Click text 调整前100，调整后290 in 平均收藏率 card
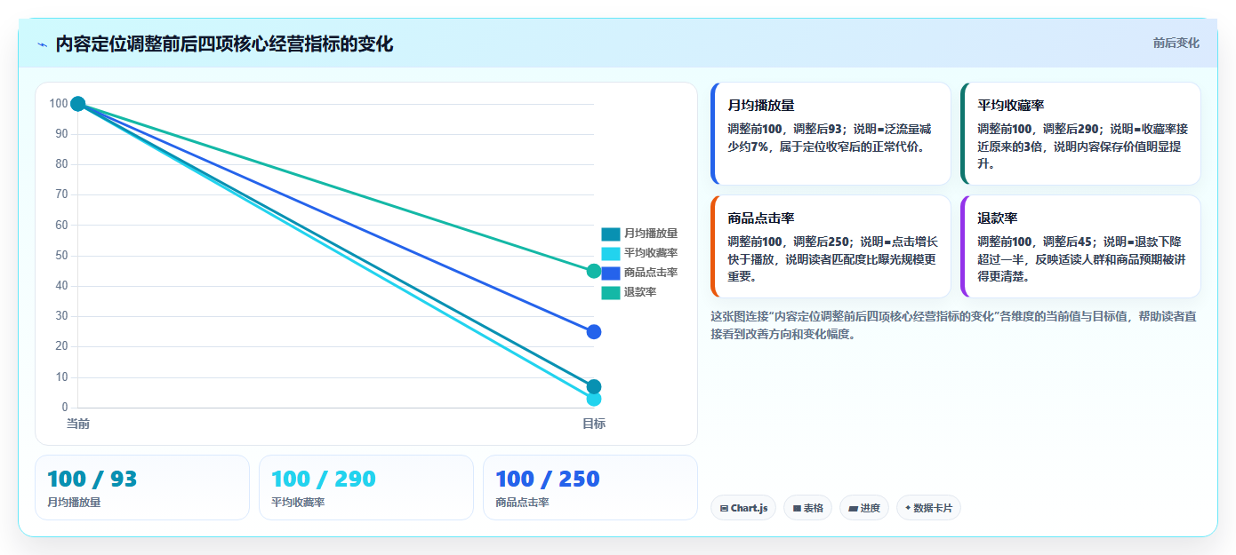The image size is (1236, 555). pyautogui.click(x=1038, y=130)
